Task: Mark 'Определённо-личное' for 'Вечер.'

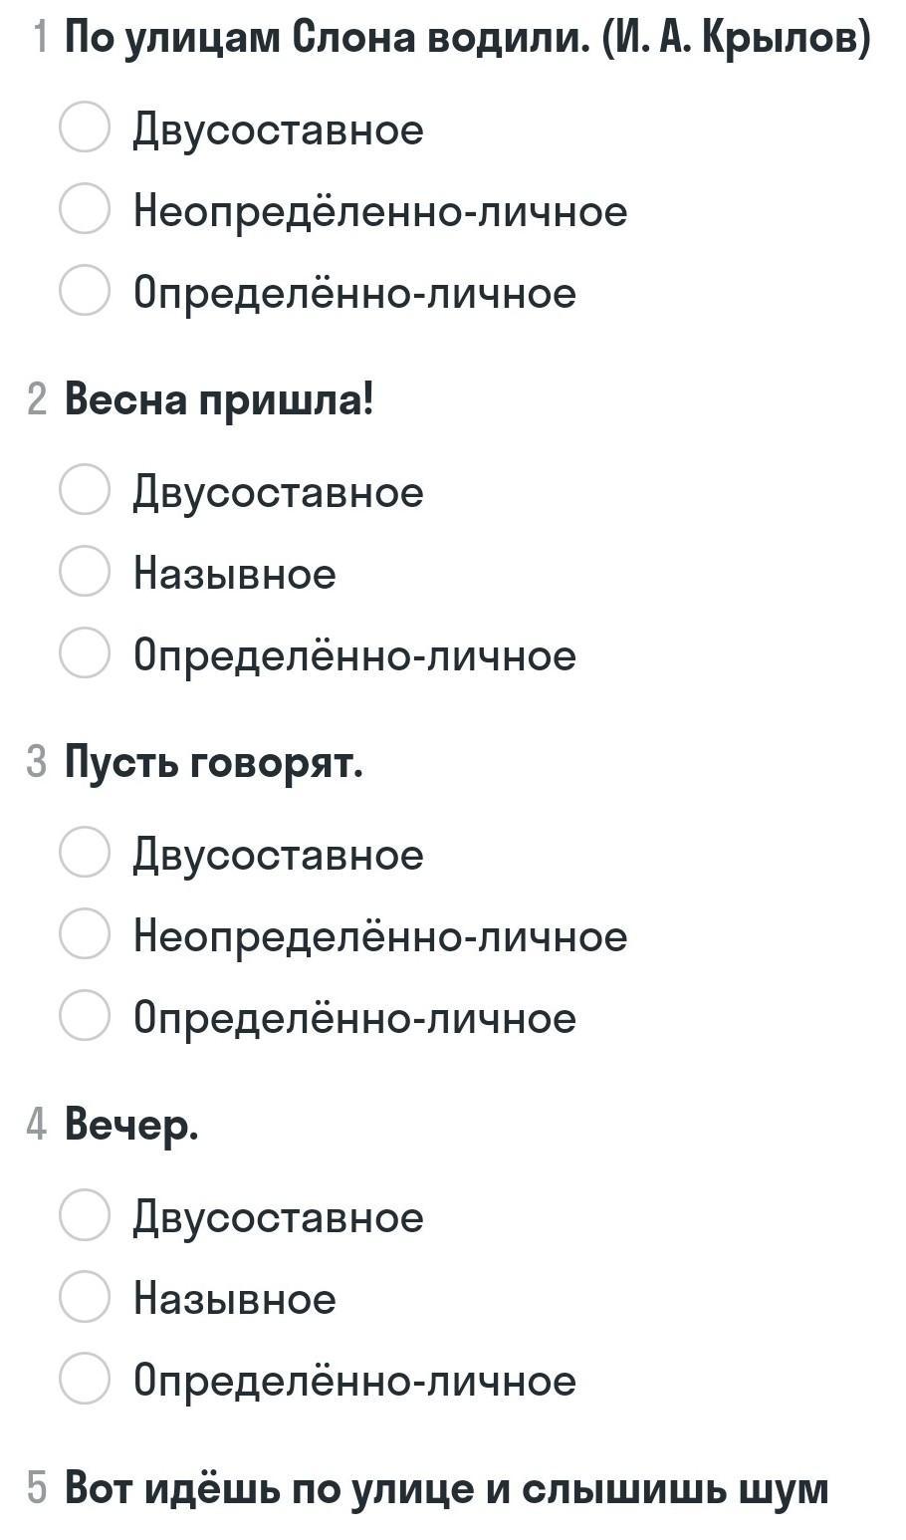Action: coord(84,1380)
